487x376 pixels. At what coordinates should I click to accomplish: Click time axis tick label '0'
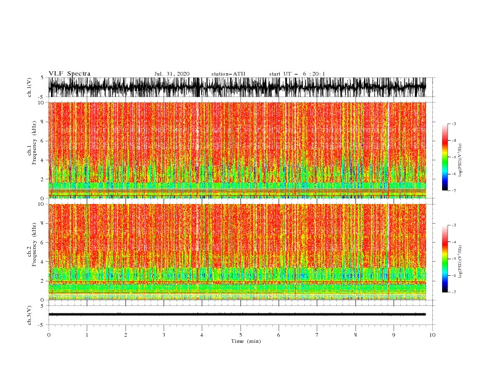click(49, 335)
